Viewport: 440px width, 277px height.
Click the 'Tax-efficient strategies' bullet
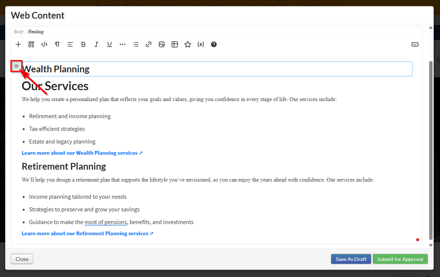click(57, 129)
